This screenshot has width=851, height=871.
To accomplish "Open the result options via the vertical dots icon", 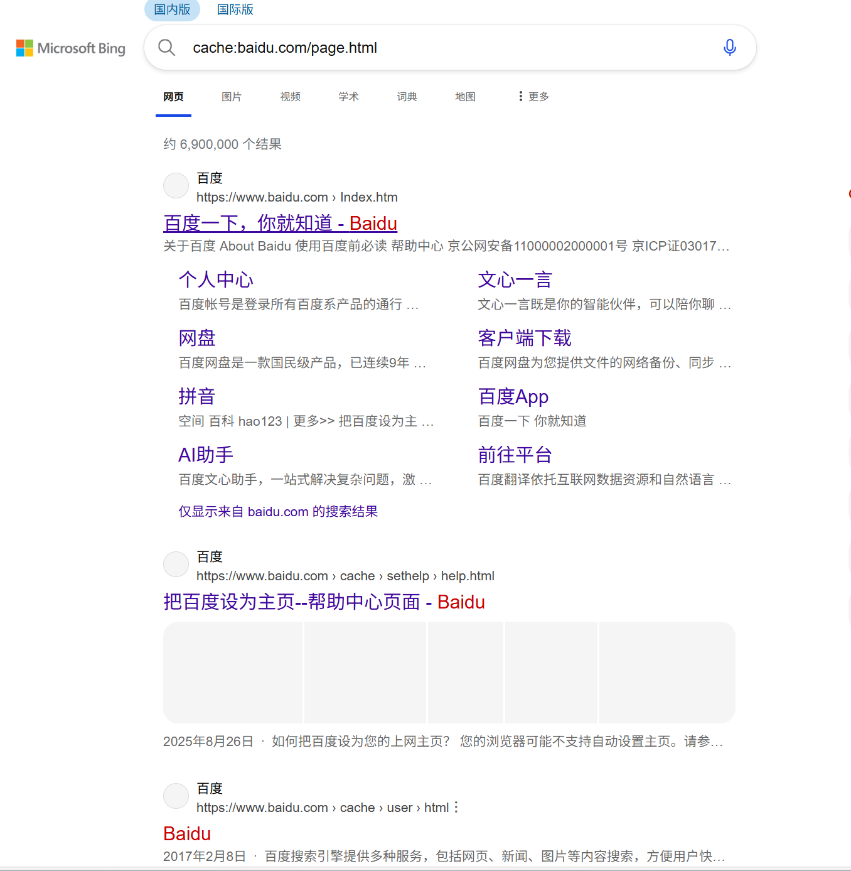I will click(x=456, y=808).
